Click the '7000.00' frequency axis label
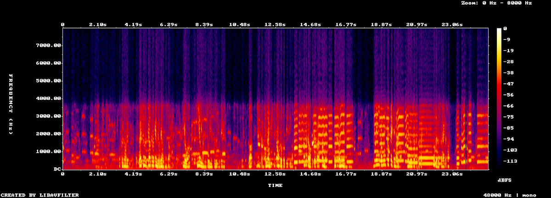551x198 pixels. coord(48,45)
